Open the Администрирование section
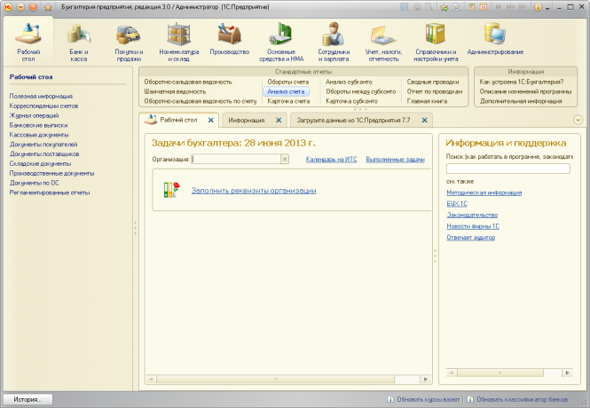Screen dimensions: 590x408 (495, 39)
